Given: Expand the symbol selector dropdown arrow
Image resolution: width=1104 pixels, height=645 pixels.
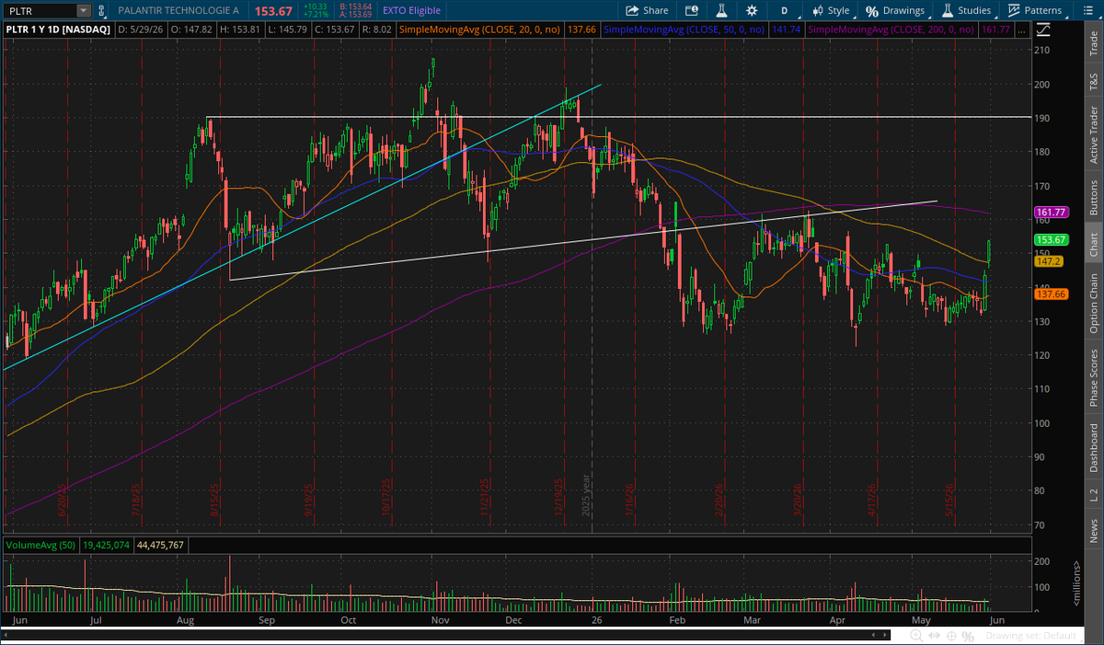Looking at the screenshot, I should (x=84, y=10).
